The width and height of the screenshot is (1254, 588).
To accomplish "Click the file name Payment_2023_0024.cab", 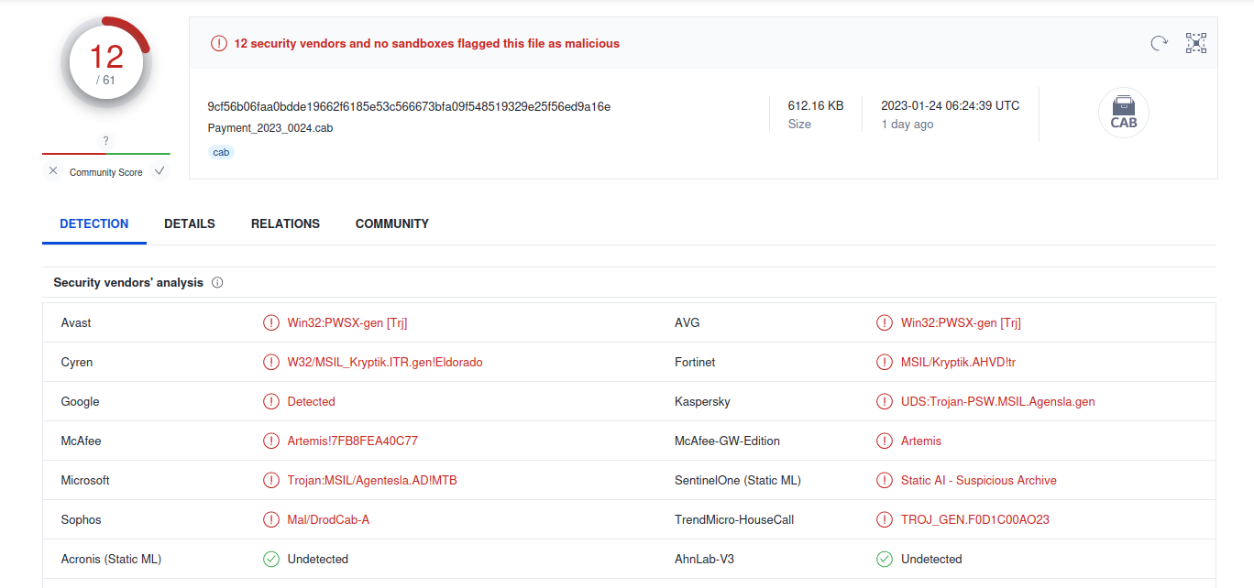I will coord(270,128).
